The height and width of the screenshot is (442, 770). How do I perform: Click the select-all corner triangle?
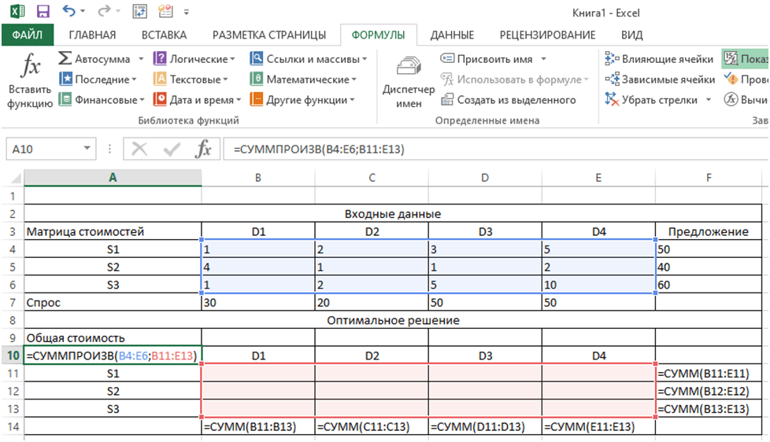click(16, 178)
